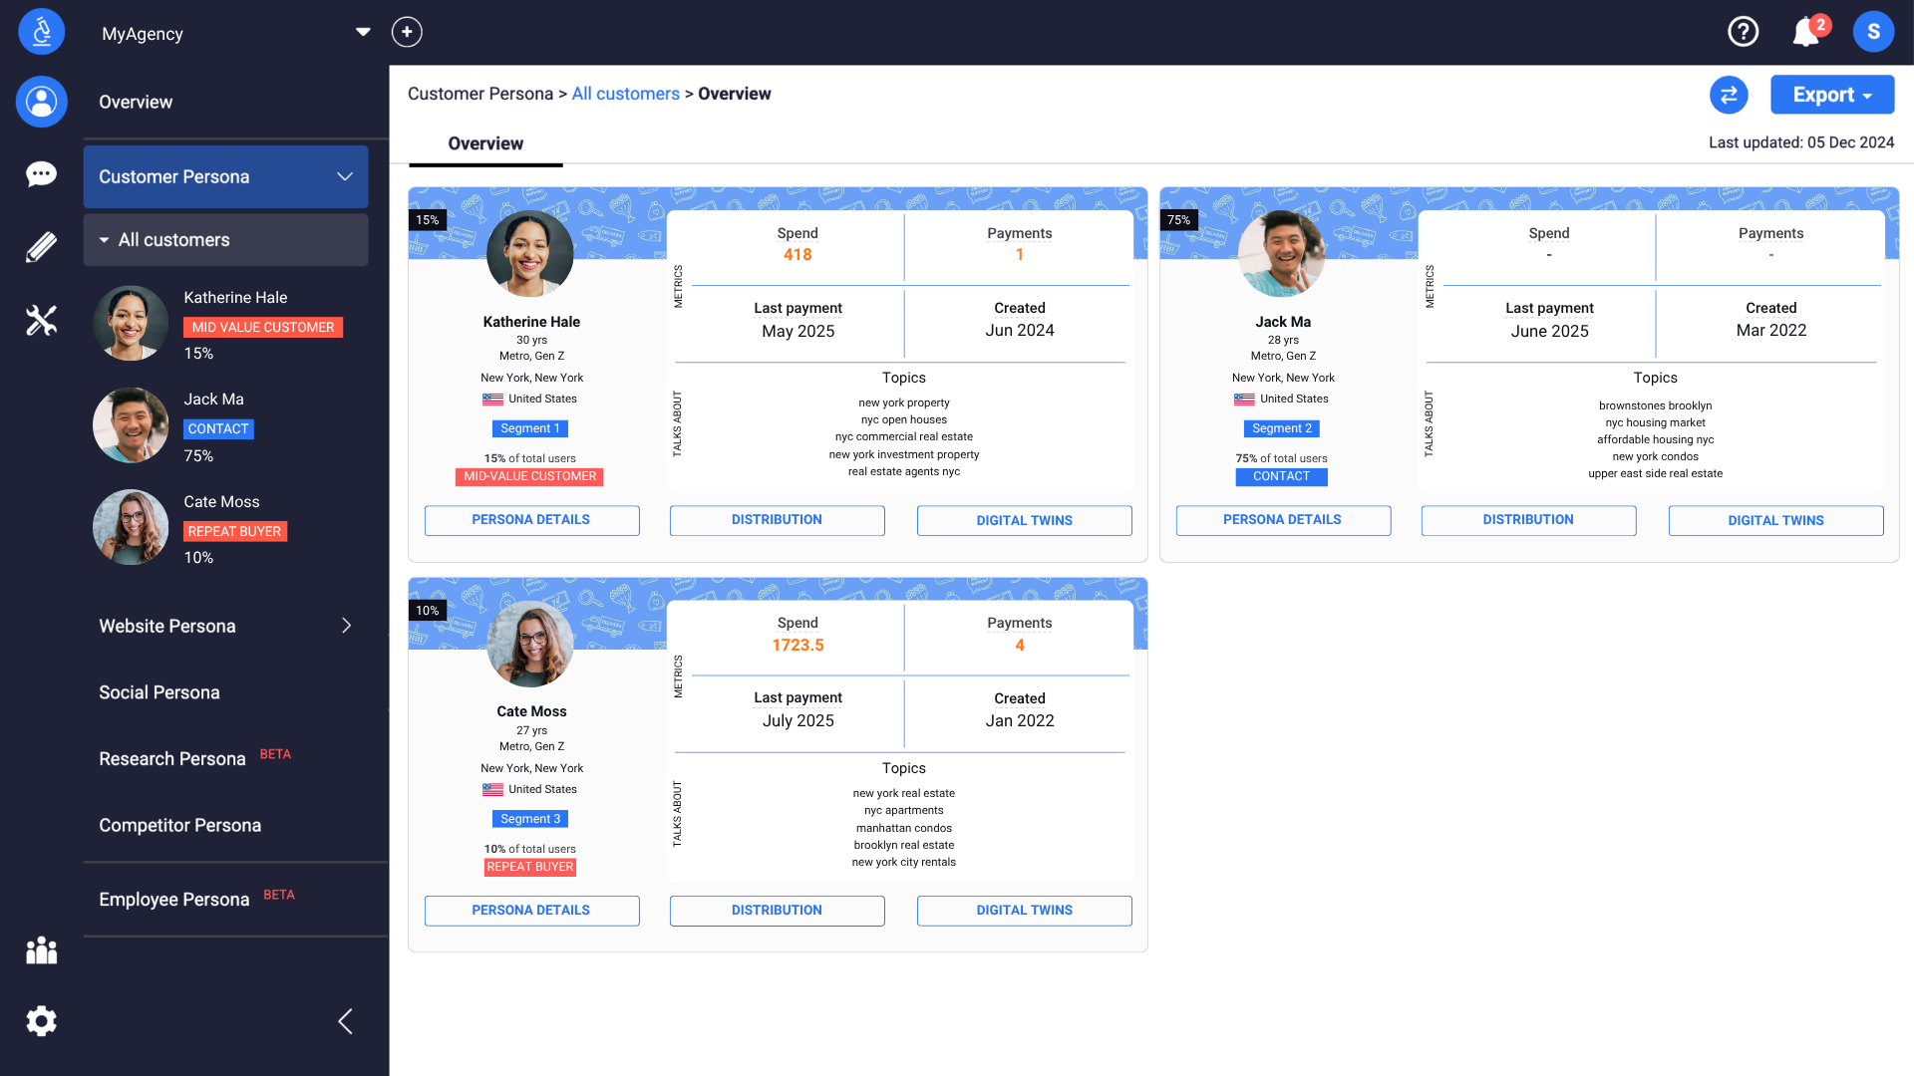Select the pencil ruler sidebar icon

[x=42, y=247]
